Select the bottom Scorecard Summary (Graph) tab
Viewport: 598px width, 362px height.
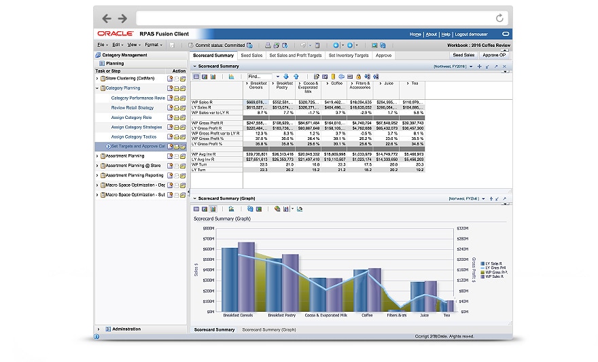[269, 330]
